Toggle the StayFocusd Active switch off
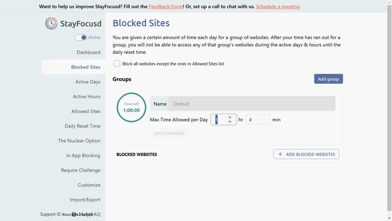Image resolution: width=392 pixels, height=221 pixels. pyautogui.click(x=81, y=37)
